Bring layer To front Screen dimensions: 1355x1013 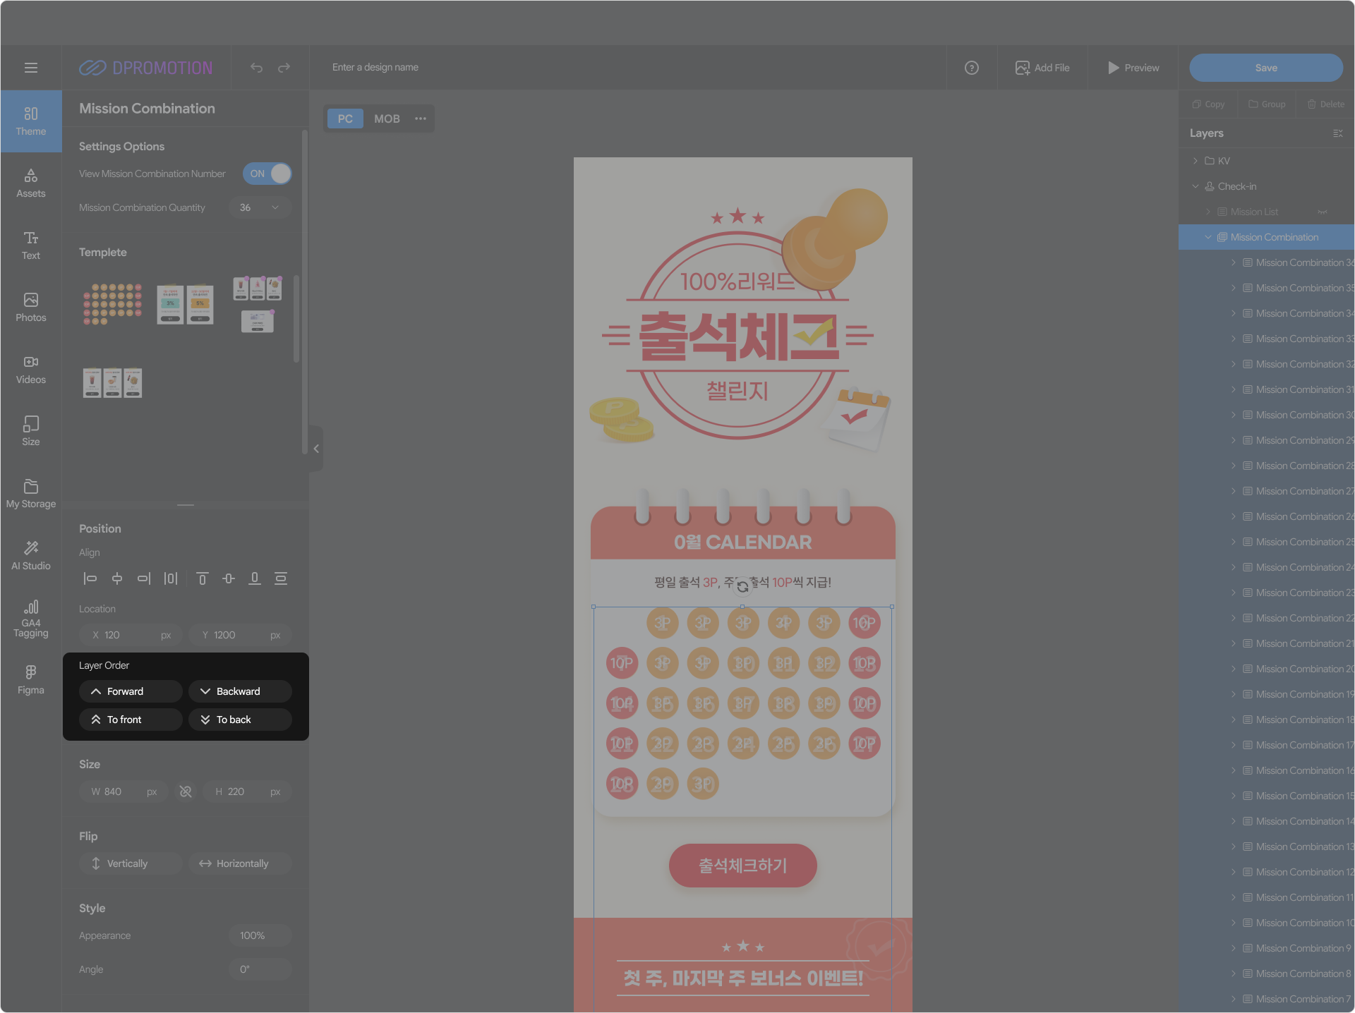pyautogui.click(x=131, y=720)
